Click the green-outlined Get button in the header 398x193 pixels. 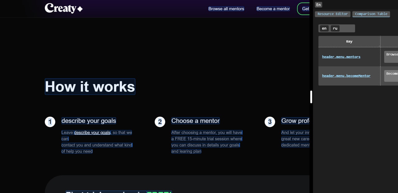point(303,9)
